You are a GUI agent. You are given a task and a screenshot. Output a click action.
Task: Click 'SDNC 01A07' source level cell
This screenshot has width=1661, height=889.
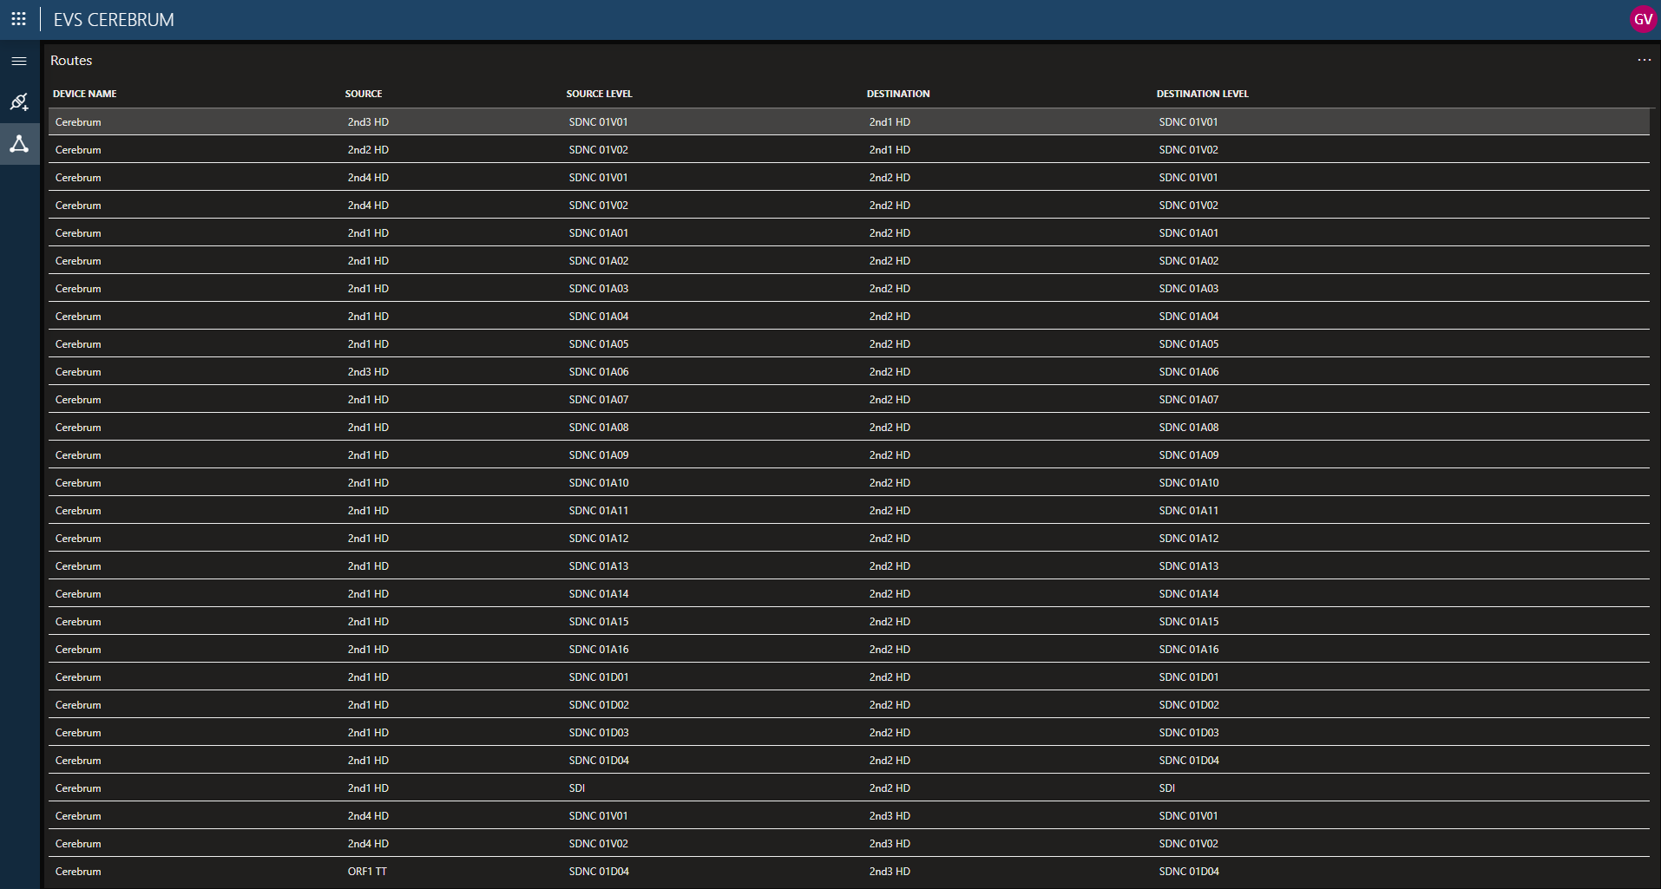599,400
